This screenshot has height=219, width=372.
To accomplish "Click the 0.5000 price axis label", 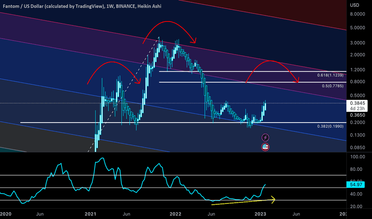I will coord(358,96).
